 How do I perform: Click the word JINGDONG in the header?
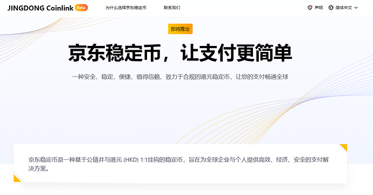[26, 8]
